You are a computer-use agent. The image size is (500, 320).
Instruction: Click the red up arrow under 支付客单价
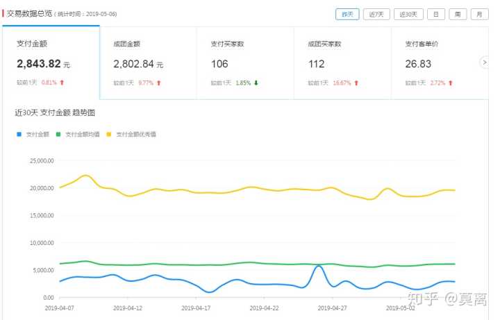tap(451, 83)
